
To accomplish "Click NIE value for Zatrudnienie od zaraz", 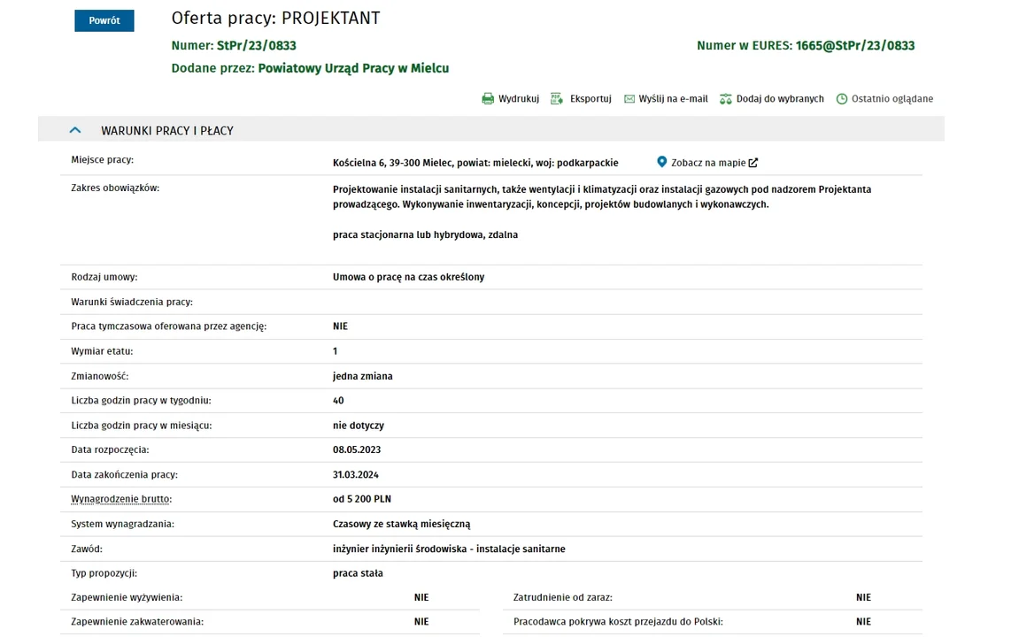I will (x=863, y=598).
